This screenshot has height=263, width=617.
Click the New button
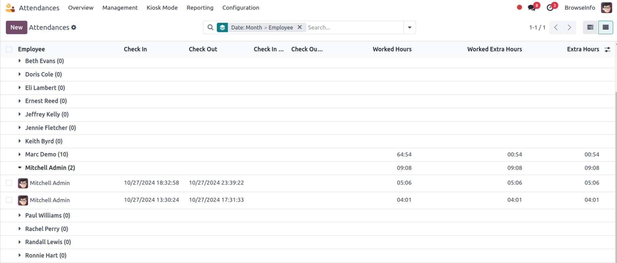16,28
